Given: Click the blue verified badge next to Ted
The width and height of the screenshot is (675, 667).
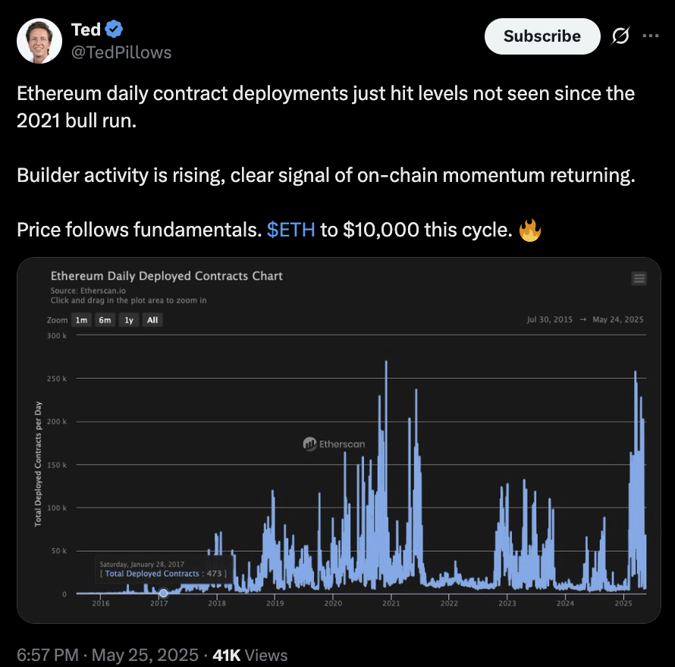Looking at the screenshot, I should pos(114,30).
